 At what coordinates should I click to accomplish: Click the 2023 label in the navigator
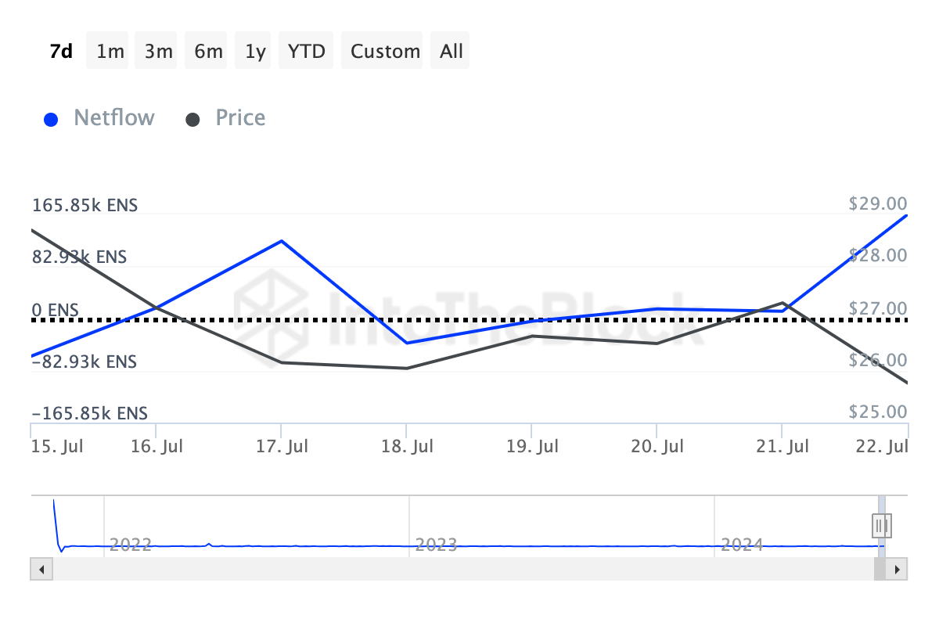436,544
